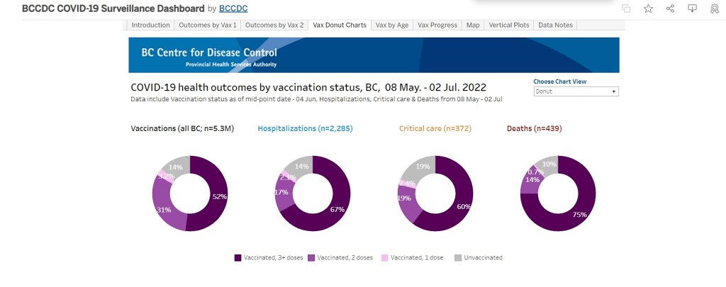Open the Choose Chart View dropdown
726x287 pixels.
[x=576, y=91]
